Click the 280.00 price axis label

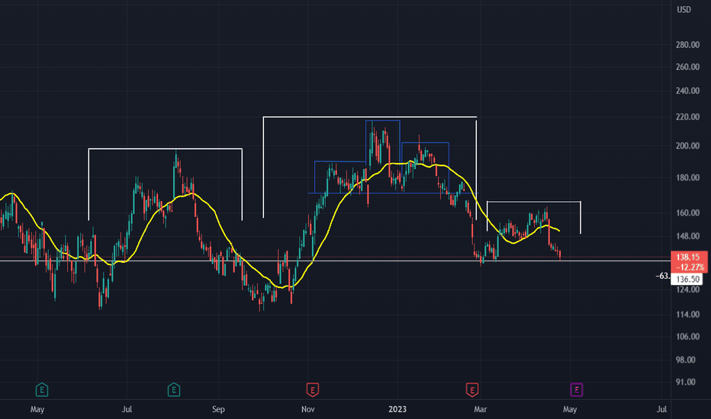pyautogui.click(x=687, y=45)
